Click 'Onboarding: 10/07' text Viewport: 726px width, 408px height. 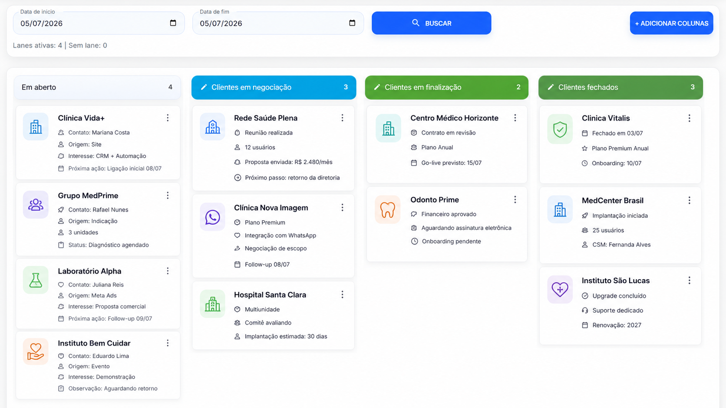click(x=617, y=163)
